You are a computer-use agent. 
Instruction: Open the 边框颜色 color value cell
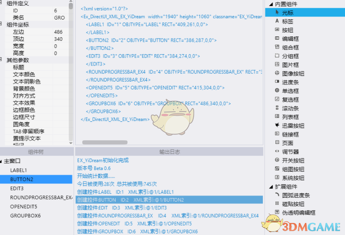[60, 110]
